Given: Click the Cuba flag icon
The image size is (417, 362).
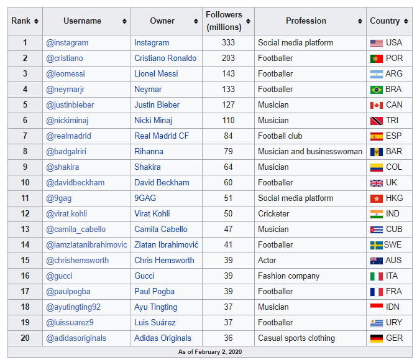Looking at the screenshot, I should 376,230.
